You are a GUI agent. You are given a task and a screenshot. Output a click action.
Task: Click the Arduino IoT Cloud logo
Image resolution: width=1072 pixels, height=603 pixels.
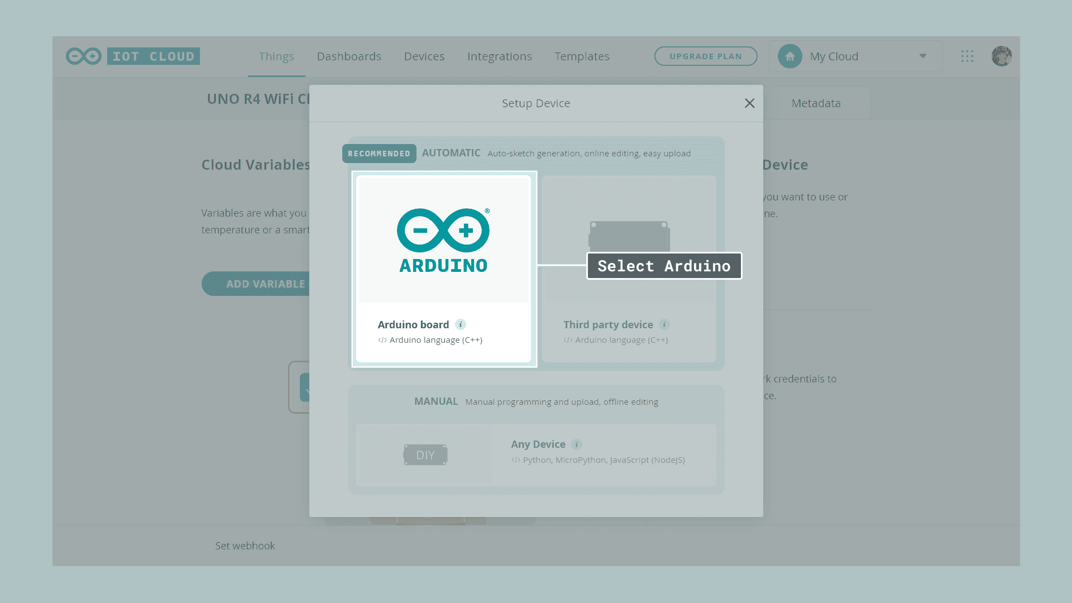(x=133, y=56)
